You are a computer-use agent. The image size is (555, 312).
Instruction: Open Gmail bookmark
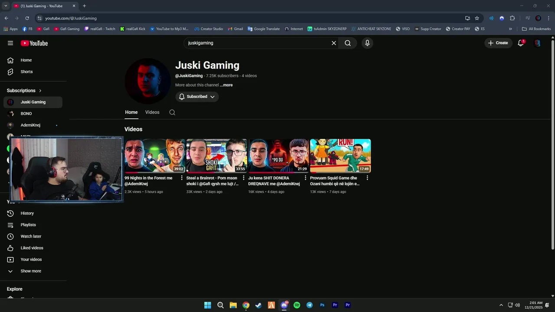[235, 29]
